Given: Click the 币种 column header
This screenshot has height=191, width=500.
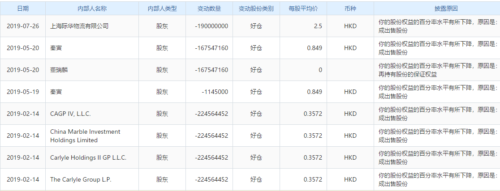Looking at the screenshot, I should pyautogui.click(x=350, y=8).
